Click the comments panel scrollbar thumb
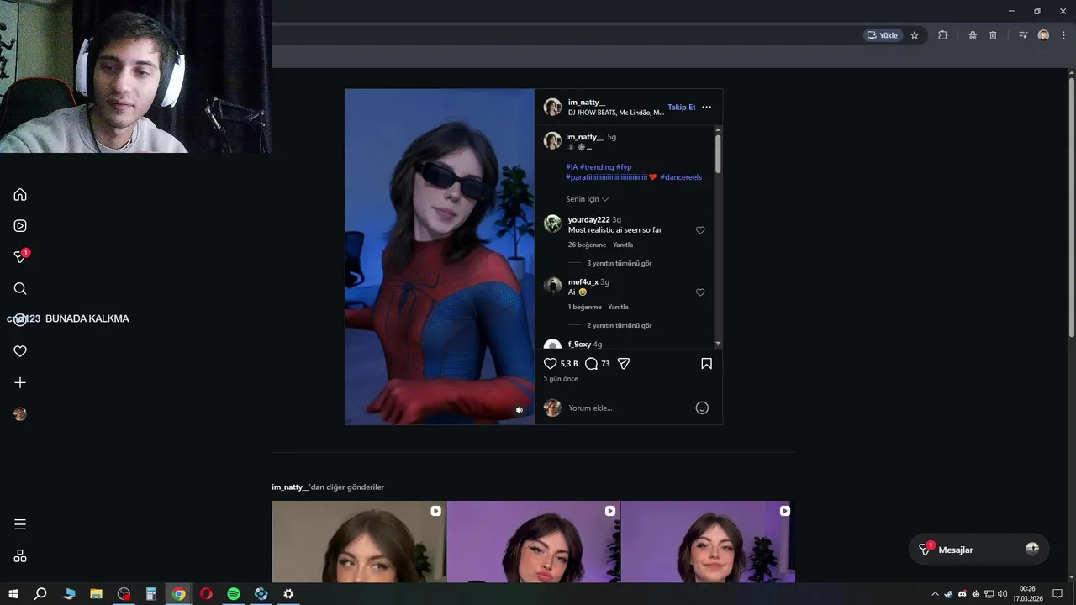The image size is (1076, 605). (x=718, y=154)
